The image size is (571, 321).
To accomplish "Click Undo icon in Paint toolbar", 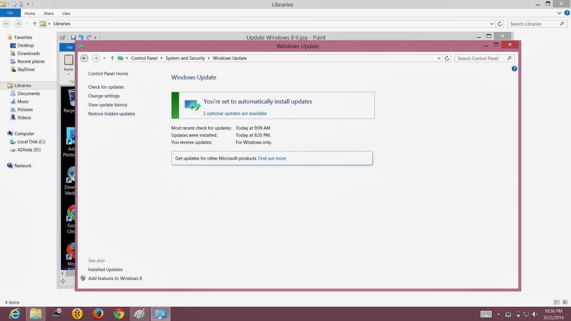I will (81, 37).
